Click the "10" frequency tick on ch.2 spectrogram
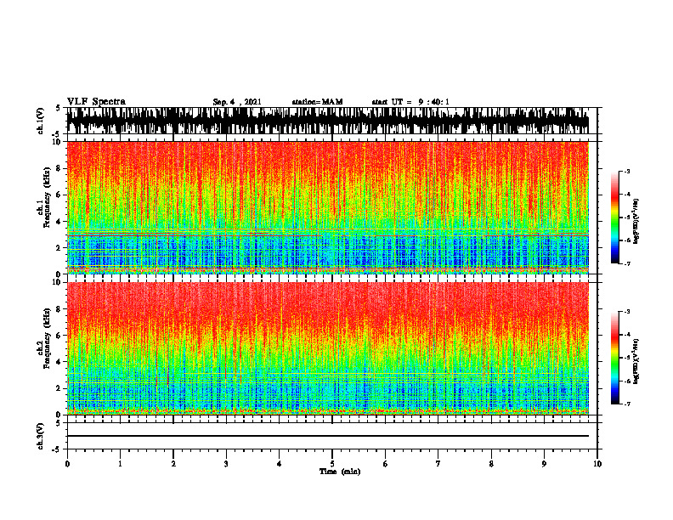The image size is (673, 520). (x=57, y=282)
